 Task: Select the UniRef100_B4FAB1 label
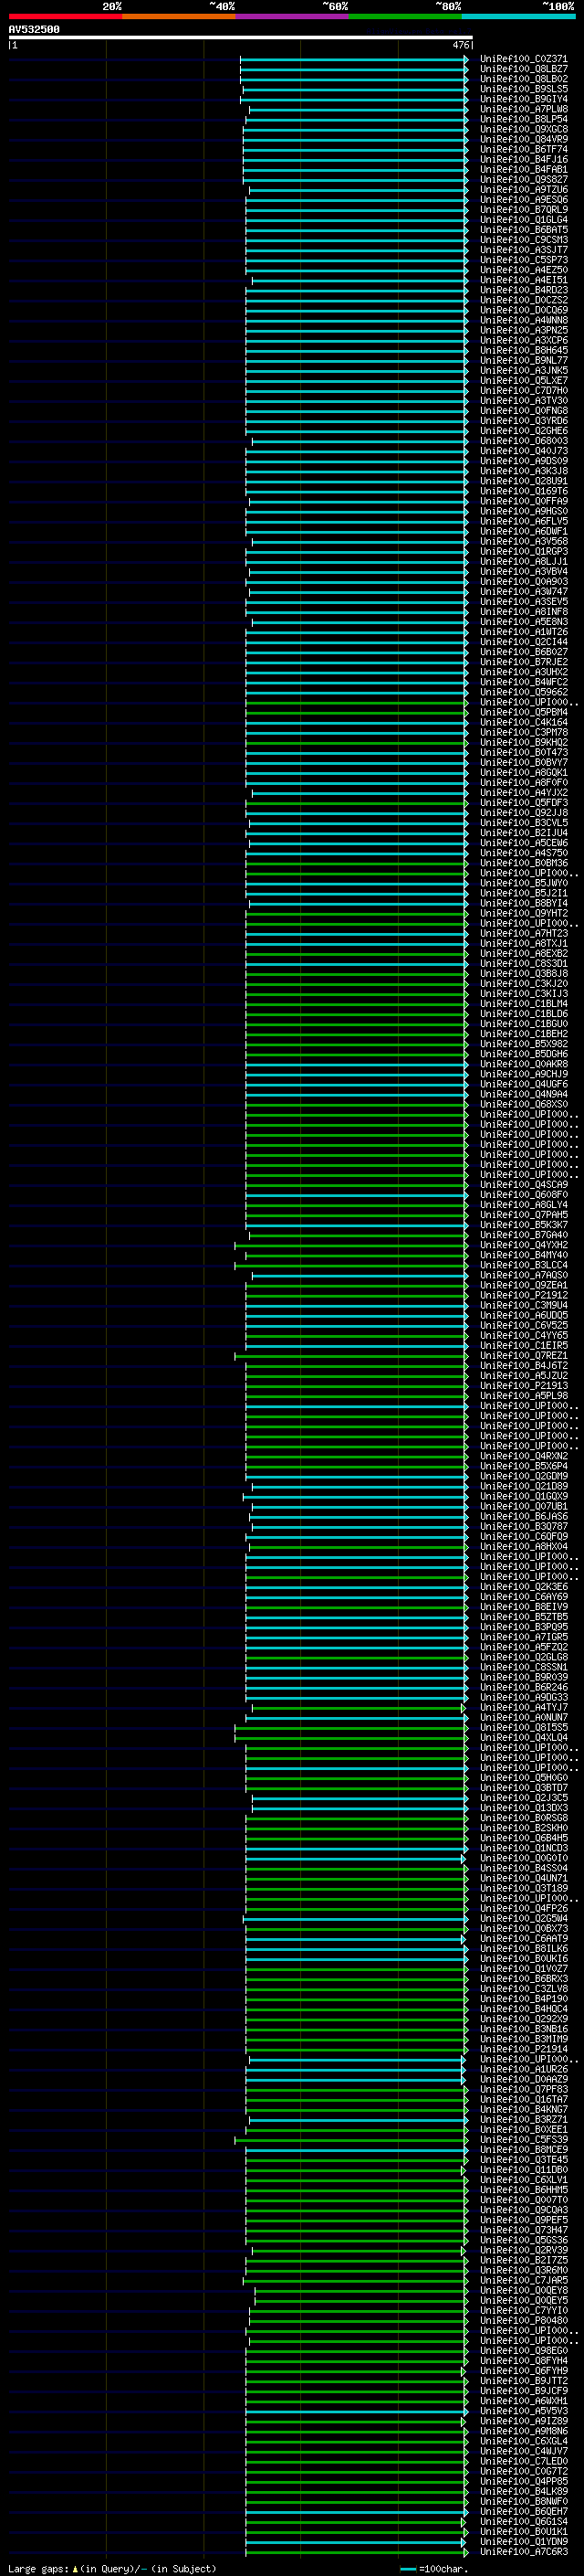[x=524, y=169]
